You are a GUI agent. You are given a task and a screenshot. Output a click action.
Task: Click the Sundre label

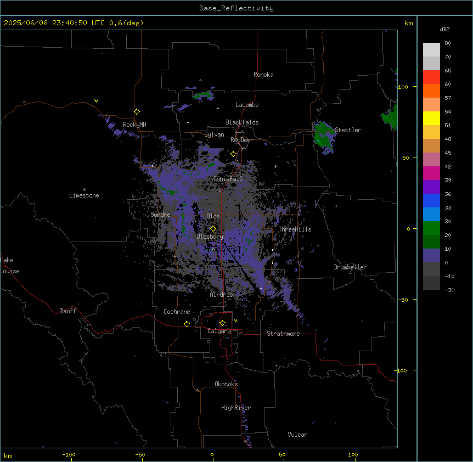(x=160, y=215)
